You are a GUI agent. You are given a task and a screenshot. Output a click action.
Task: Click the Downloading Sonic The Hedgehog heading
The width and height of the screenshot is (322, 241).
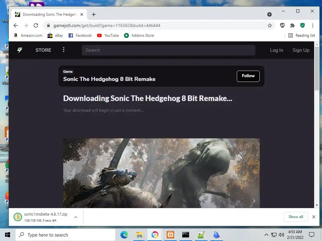tap(148, 98)
